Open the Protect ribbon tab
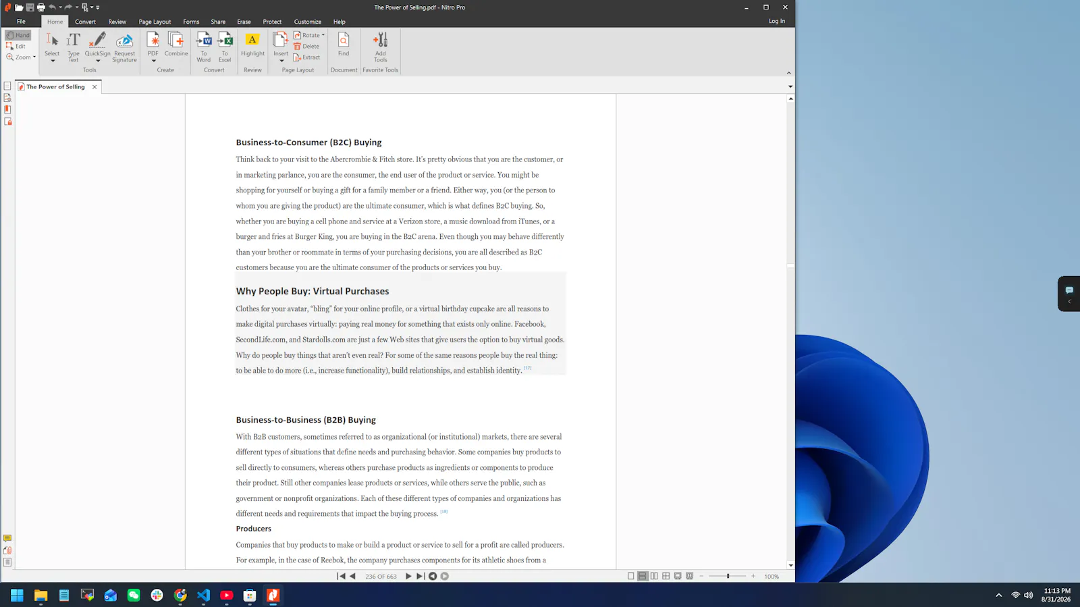The image size is (1080, 607). tap(272, 22)
